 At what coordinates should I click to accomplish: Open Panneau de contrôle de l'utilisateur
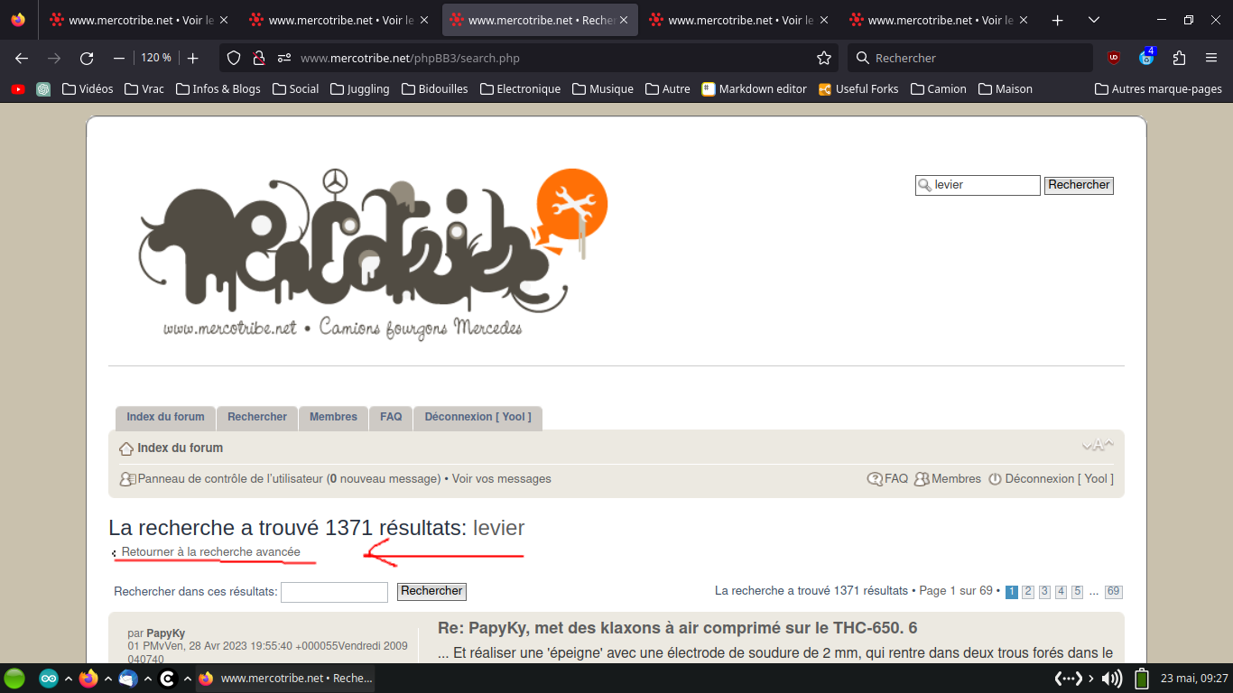[x=230, y=479]
